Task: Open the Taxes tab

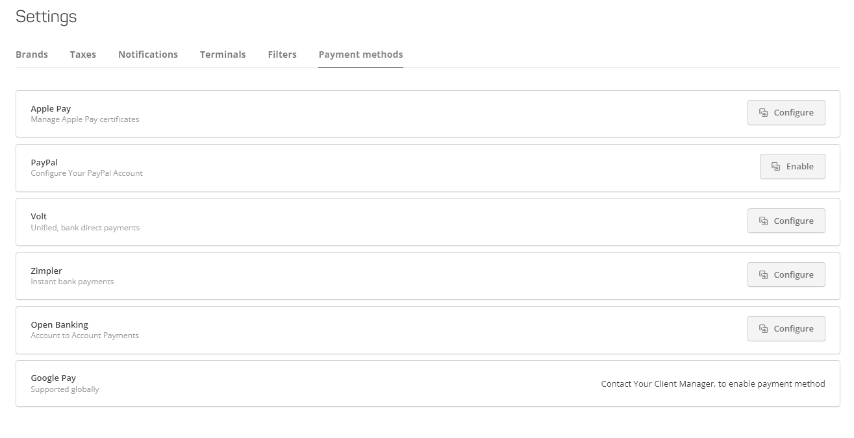Action: [x=82, y=55]
